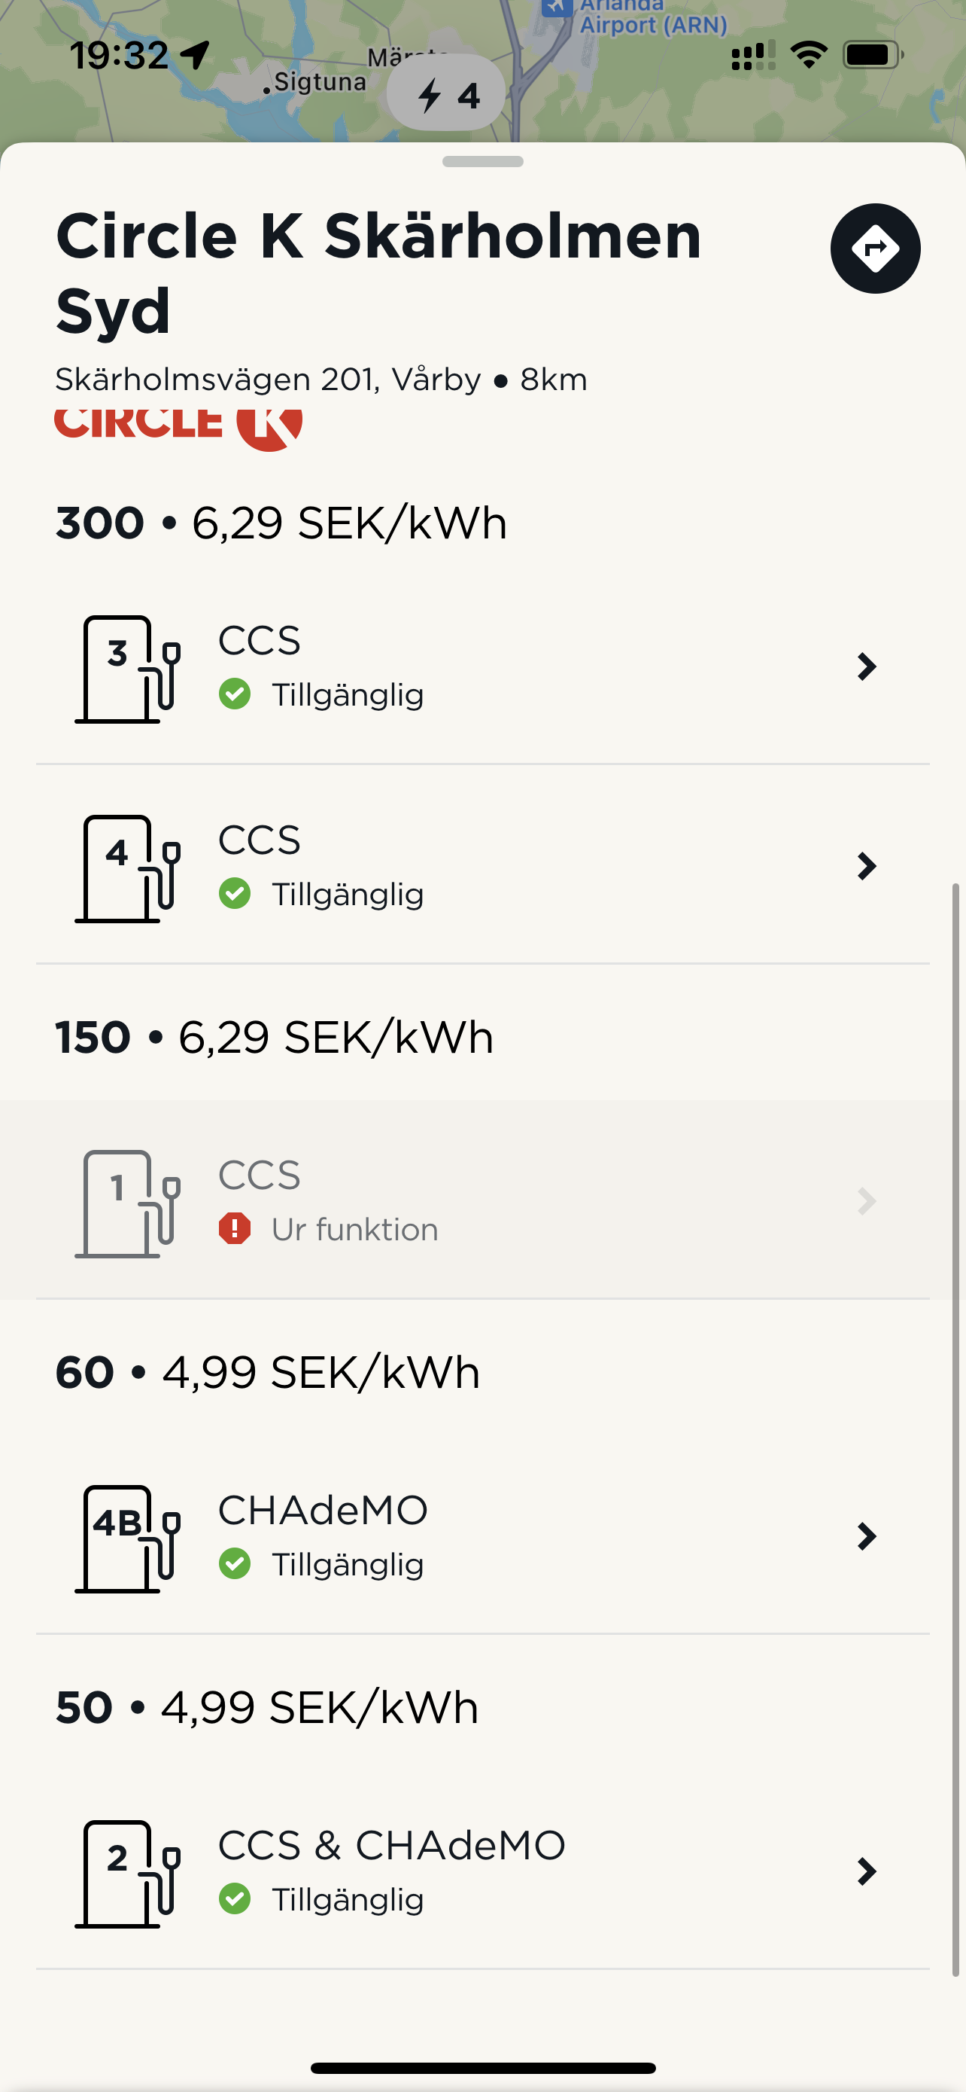Select charger 3 station icon

pos(128,669)
